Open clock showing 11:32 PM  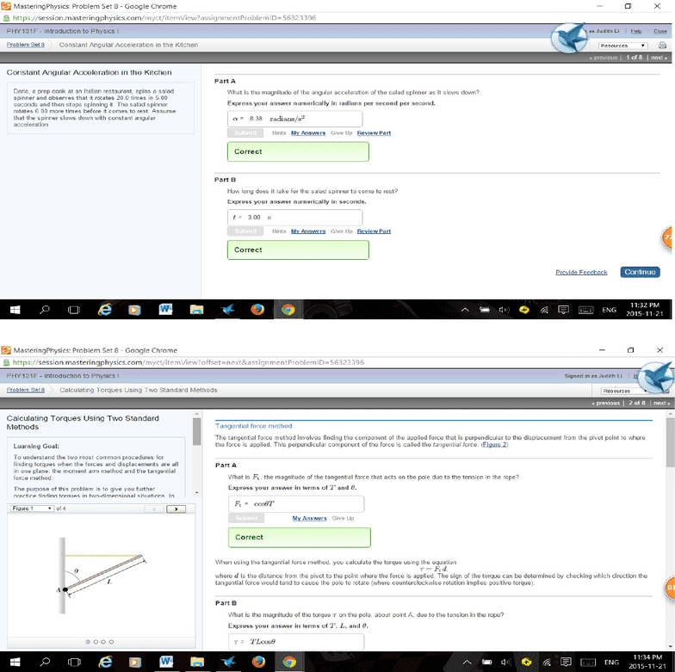644,310
